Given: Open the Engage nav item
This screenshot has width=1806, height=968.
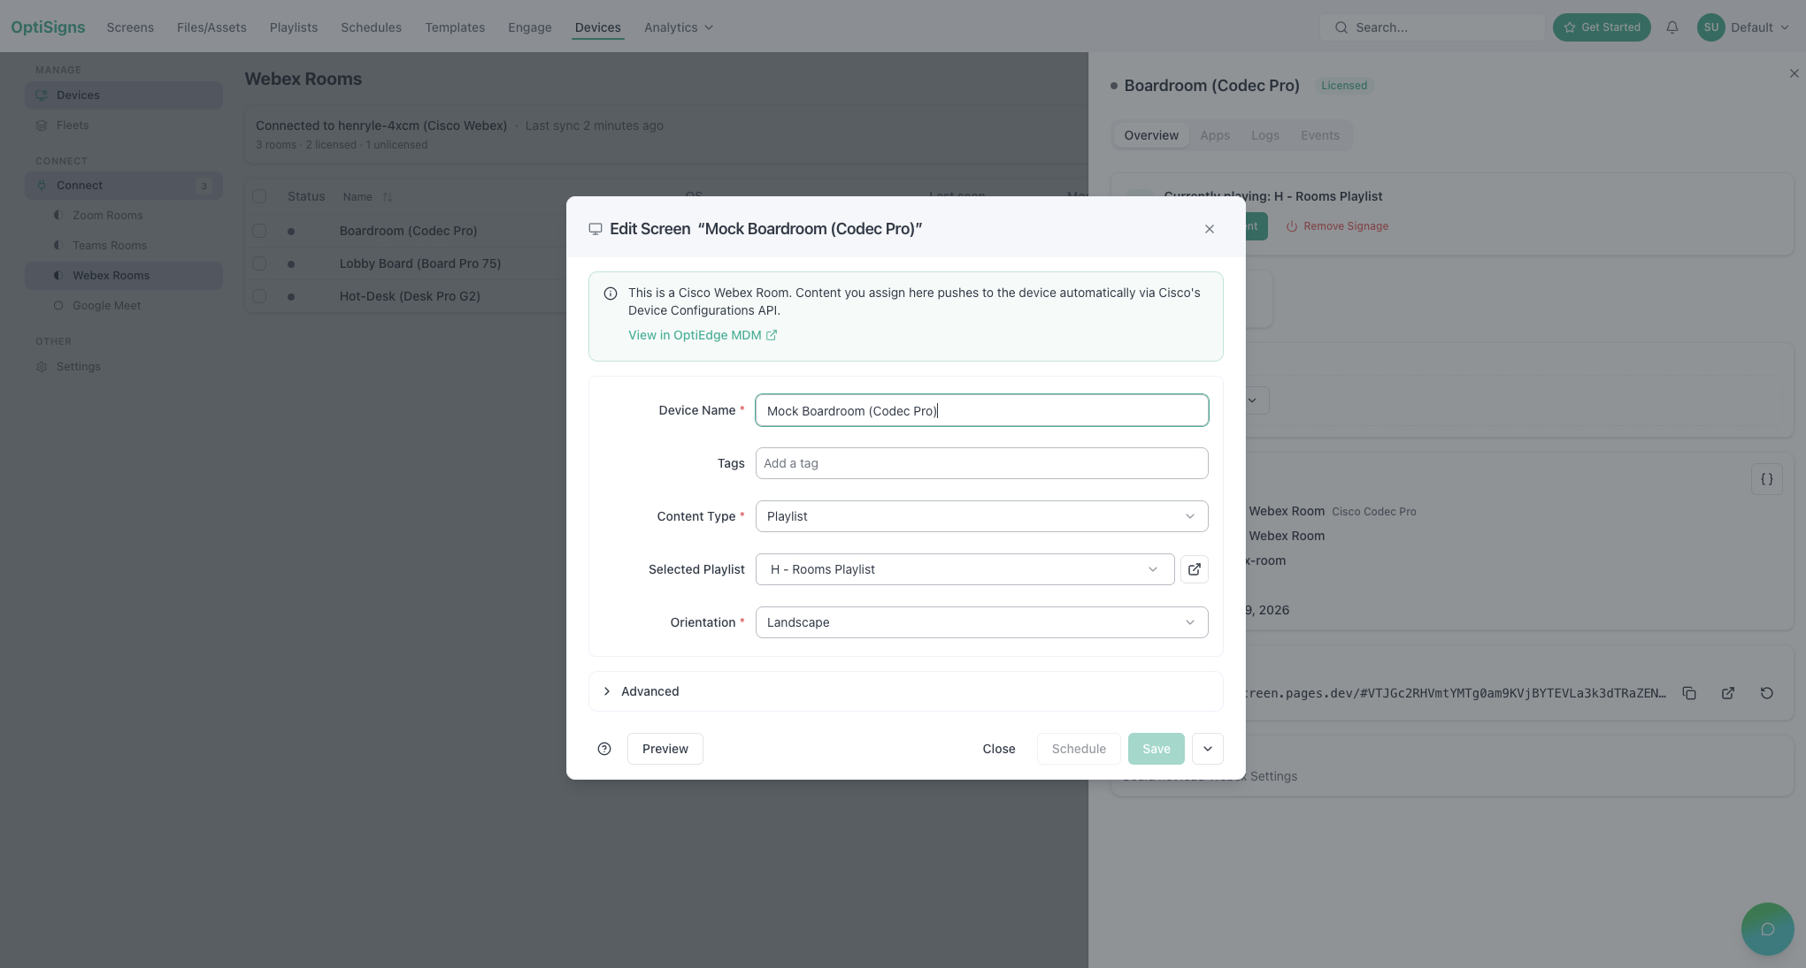Looking at the screenshot, I should (x=529, y=27).
